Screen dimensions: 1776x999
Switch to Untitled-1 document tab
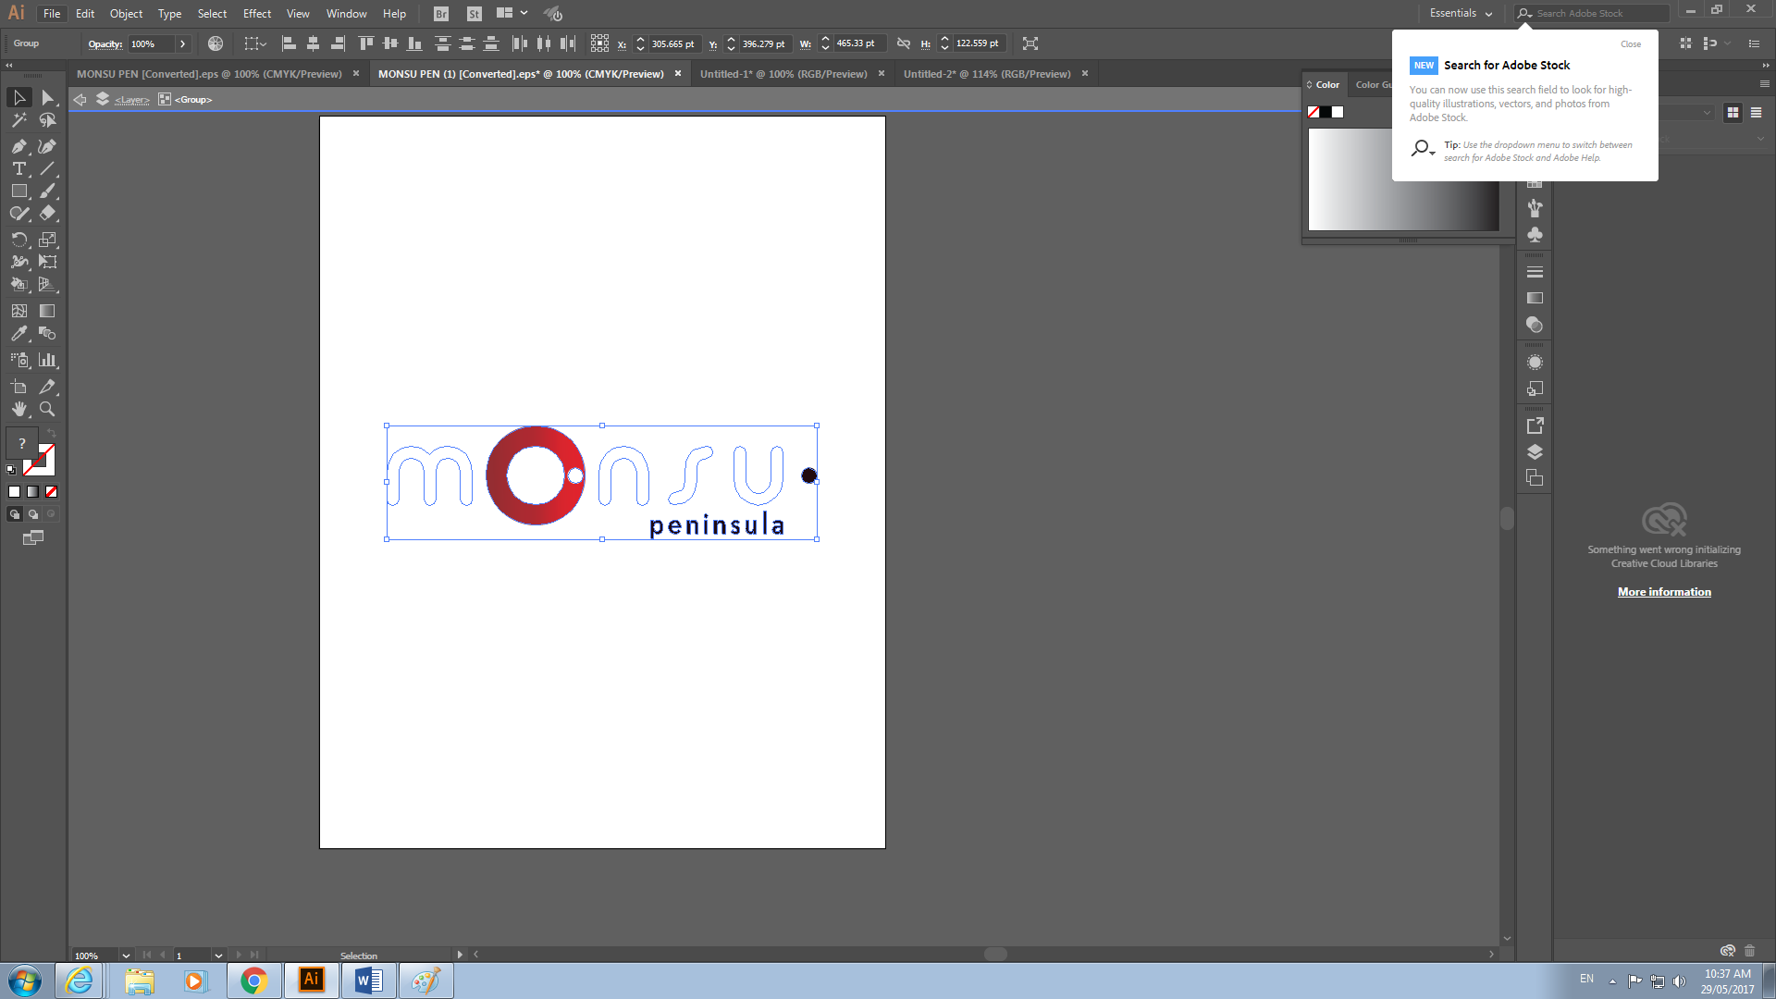coord(783,74)
